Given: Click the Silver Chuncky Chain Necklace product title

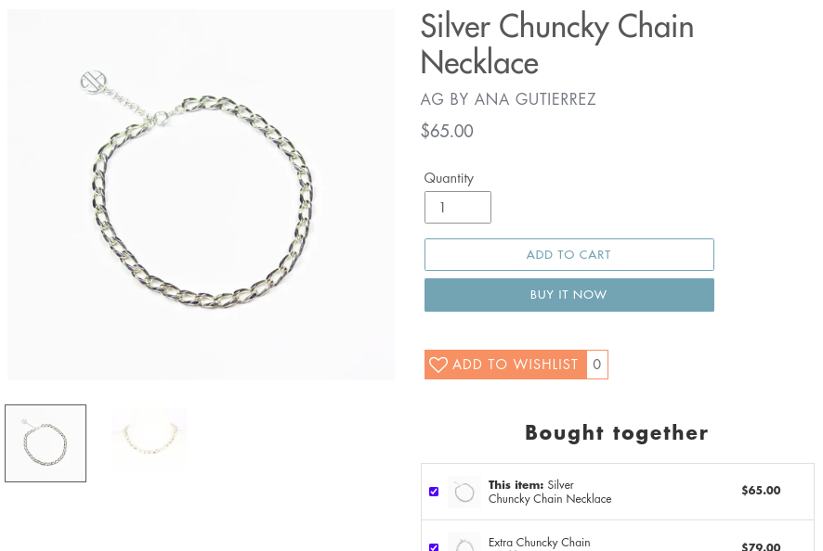Looking at the screenshot, I should pos(556,45).
